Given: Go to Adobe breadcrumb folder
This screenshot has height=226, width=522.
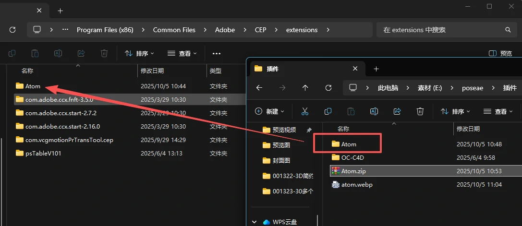Looking at the screenshot, I should (225, 30).
